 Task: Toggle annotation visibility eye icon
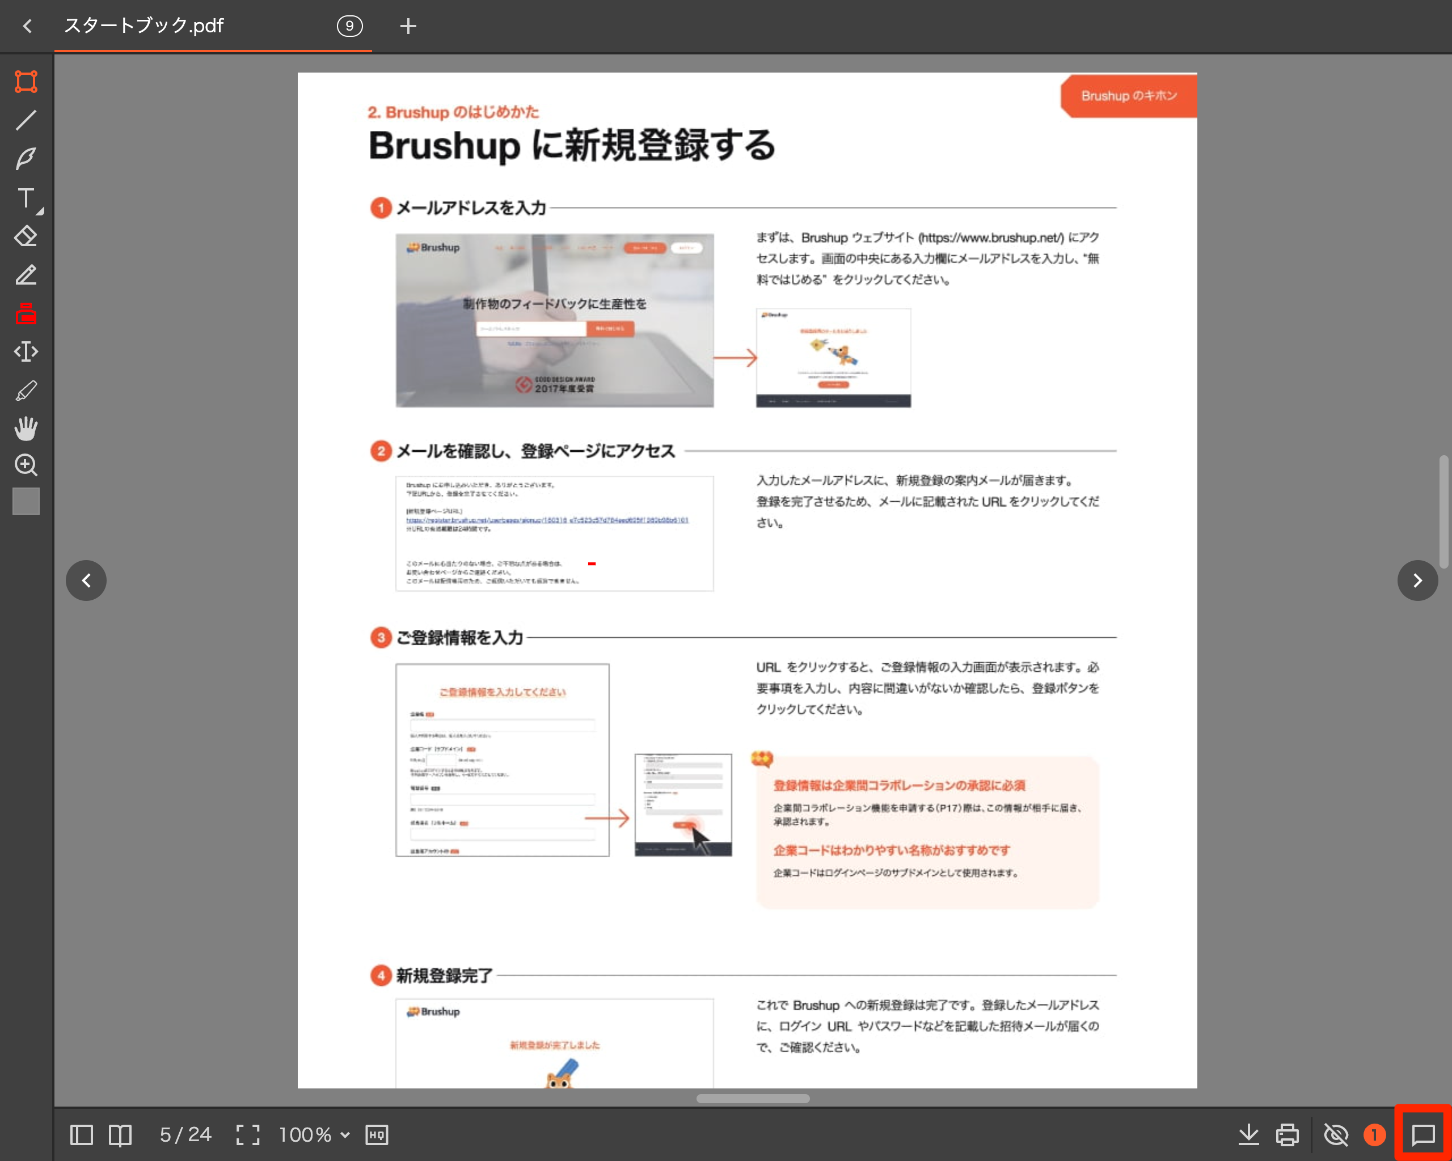1336,1135
